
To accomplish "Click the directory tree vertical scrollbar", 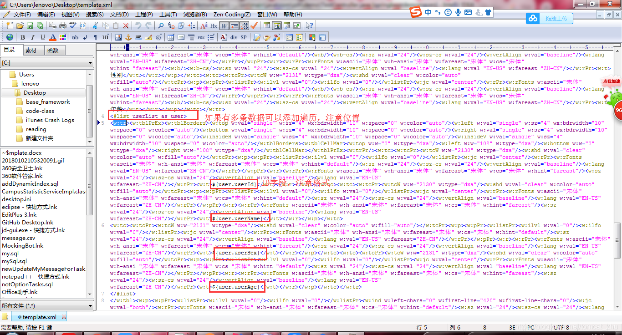I will pyautogui.click(x=89, y=107).
